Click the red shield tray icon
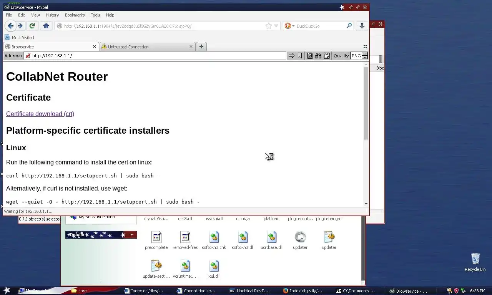Image resolution: width=492 pixels, height=295 pixels. pyautogui.click(x=456, y=291)
